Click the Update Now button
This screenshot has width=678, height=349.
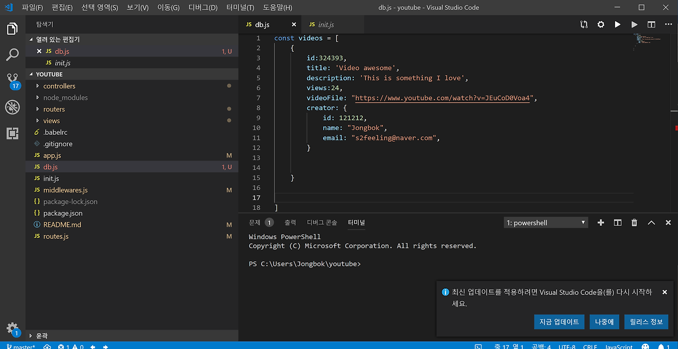(559, 322)
